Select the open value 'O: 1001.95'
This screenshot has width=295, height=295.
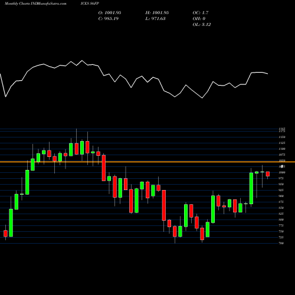(110, 13)
